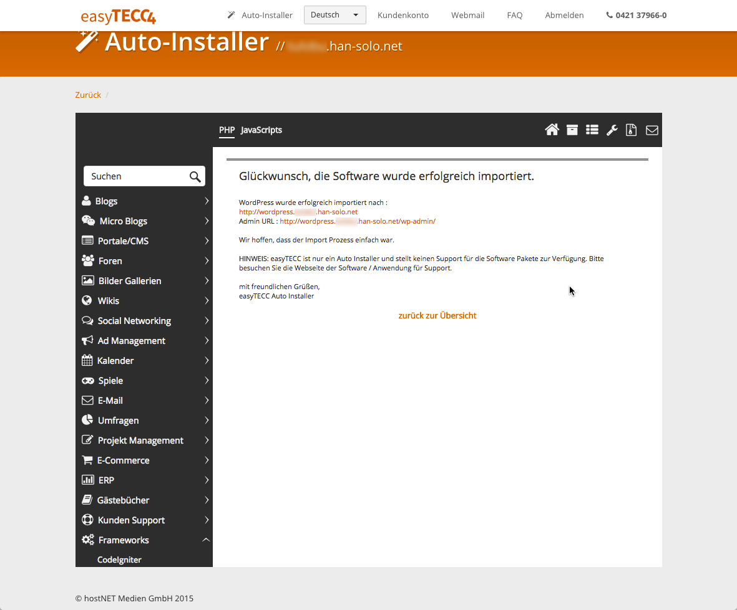The height and width of the screenshot is (610, 737).
Task: Click the picture icon beside Bilder Gallerien
Action: (88, 280)
